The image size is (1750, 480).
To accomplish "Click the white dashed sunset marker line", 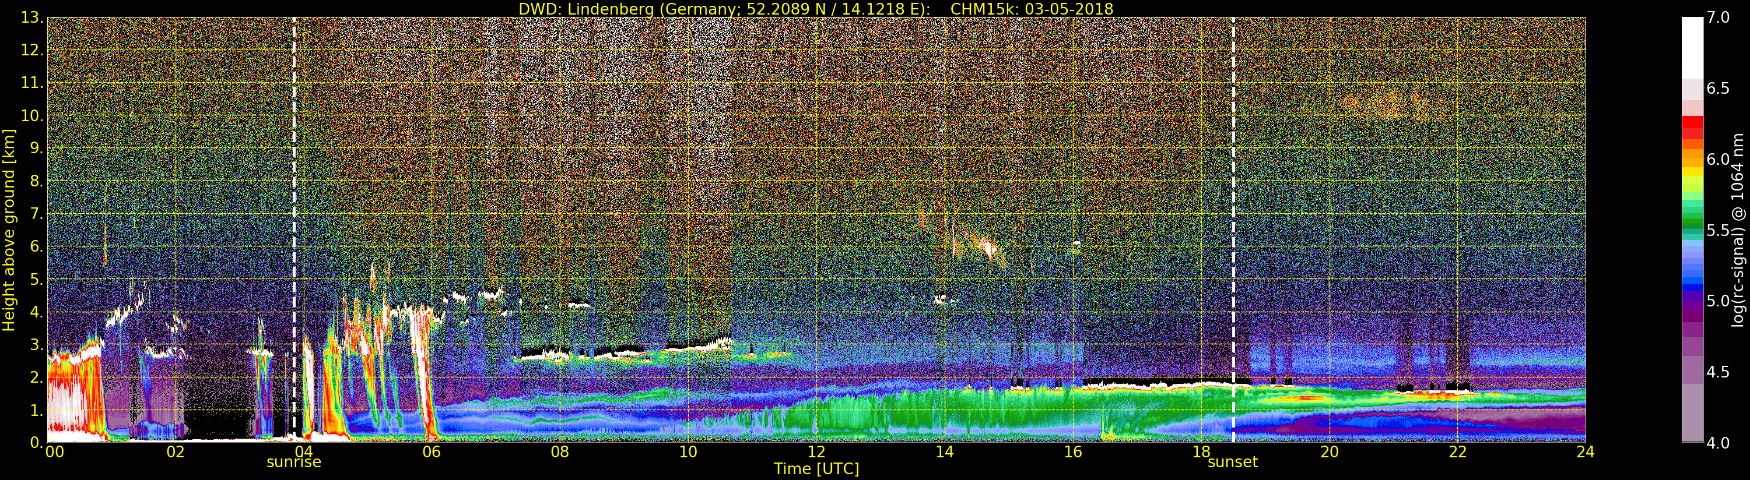I will [1233, 230].
